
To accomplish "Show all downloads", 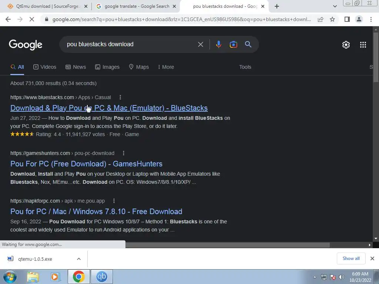I will click(351, 258).
